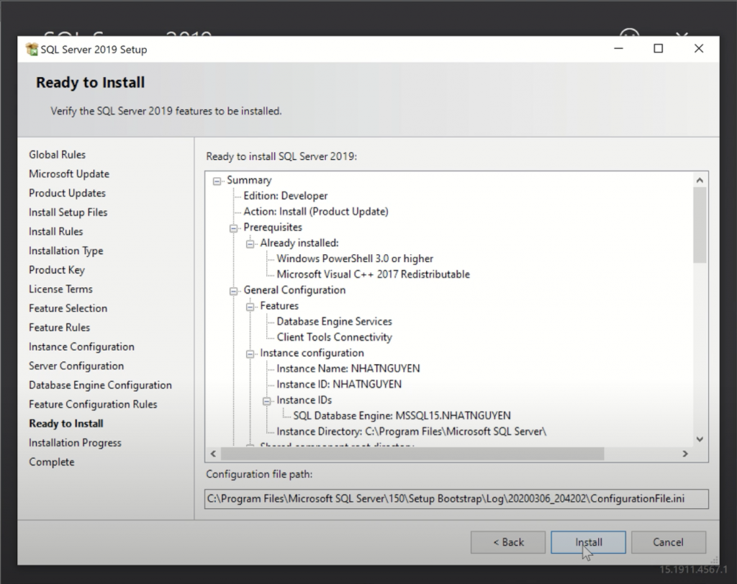The width and height of the screenshot is (737, 584).
Task: Collapse the Instance IDs node
Action: (x=266, y=400)
